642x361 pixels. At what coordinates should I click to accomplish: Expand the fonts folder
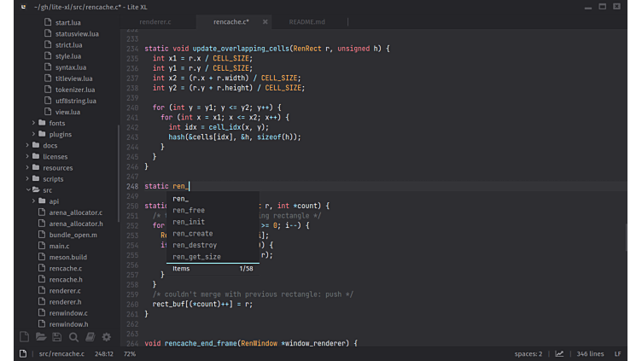click(x=56, y=123)
